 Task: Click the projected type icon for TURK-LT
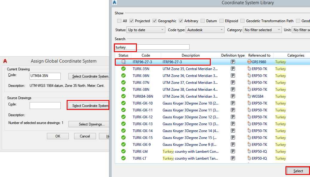click(233, 158)
